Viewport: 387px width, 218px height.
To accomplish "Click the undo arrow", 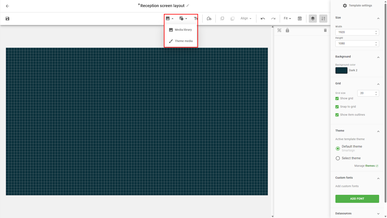I will tap(263, 18).
